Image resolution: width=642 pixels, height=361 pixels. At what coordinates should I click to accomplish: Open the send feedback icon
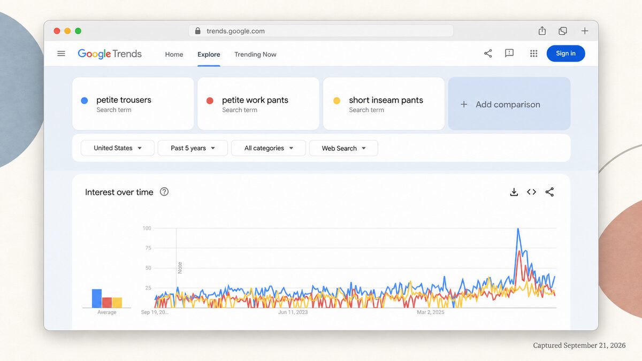[509, 53]
